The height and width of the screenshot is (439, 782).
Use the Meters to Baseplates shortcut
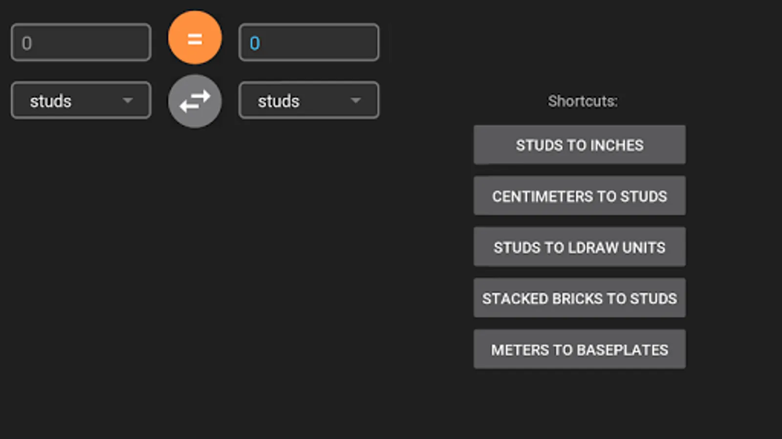pos(579,349)
